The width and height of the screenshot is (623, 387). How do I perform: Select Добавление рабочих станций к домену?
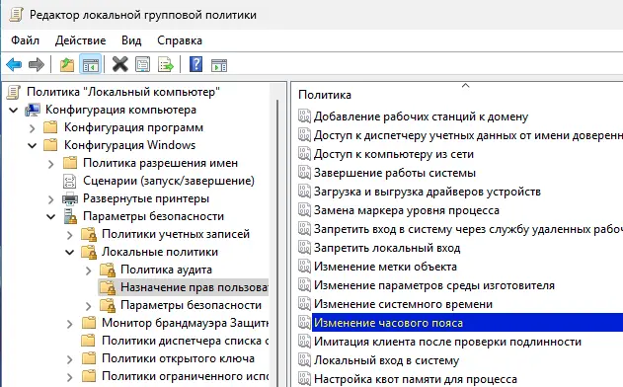(421, 116)
